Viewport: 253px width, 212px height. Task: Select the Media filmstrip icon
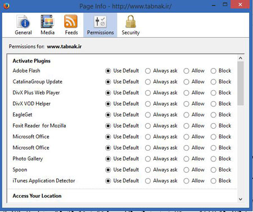(x=47, y=21)
